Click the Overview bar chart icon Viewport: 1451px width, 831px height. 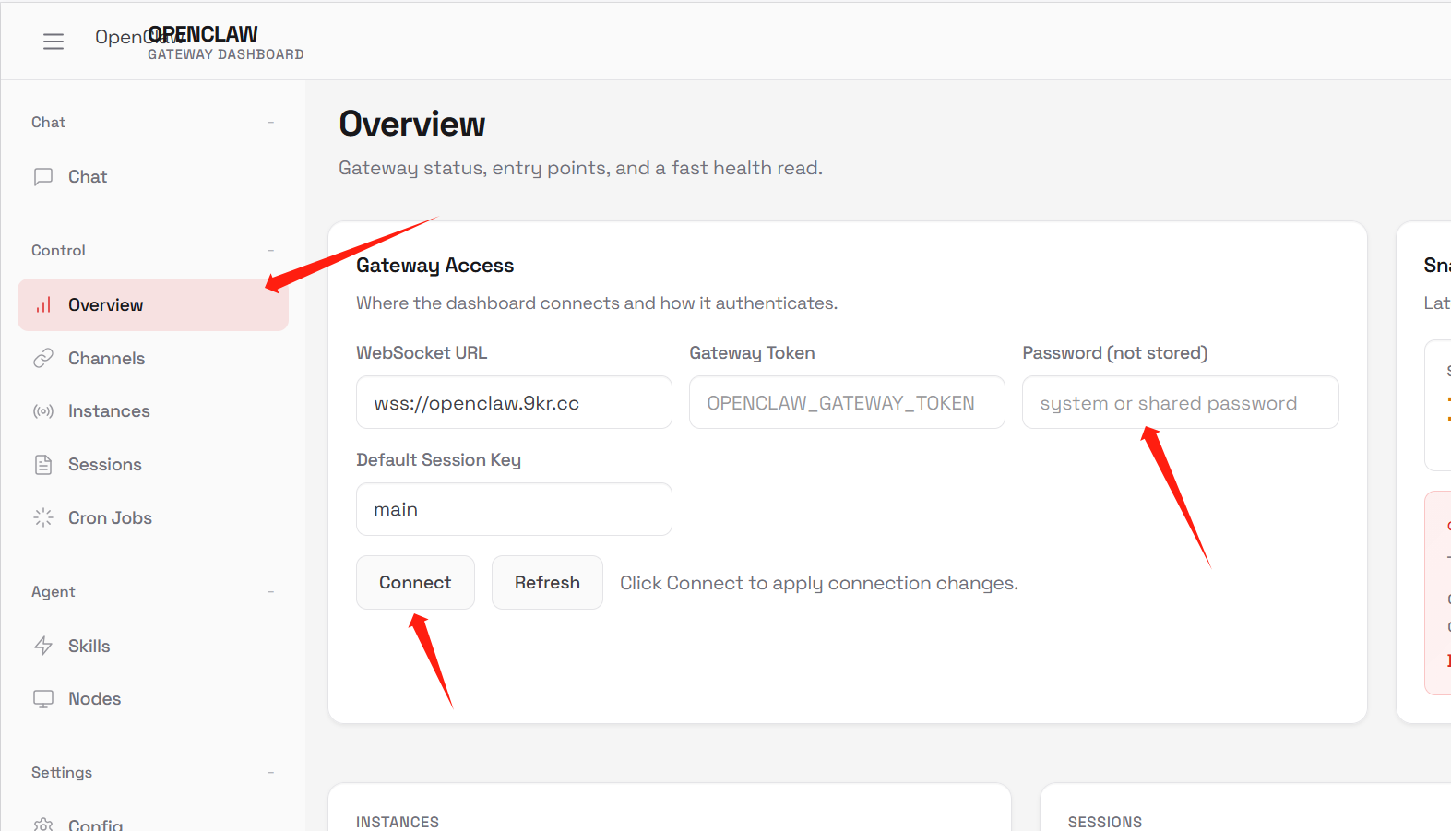[x=43, y=305]
